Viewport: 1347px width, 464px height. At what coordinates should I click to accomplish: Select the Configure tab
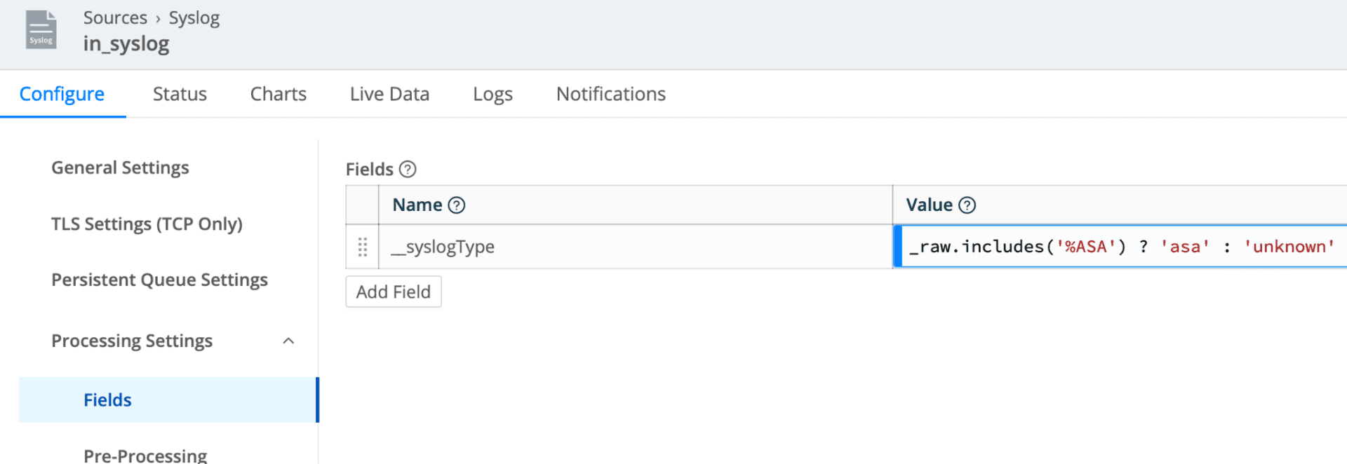(x=62, y=94)
